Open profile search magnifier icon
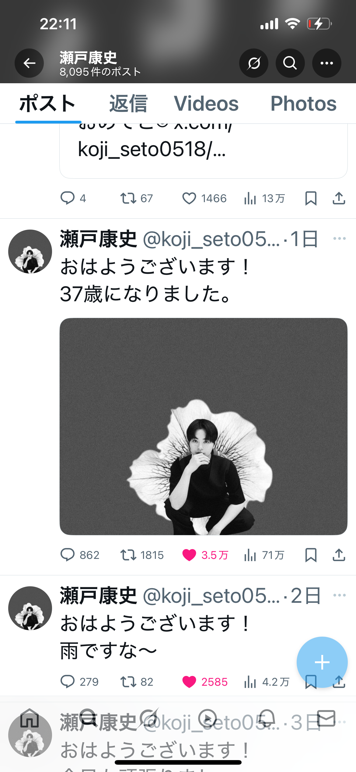The height and width of the screenshot is (772, 356). point(290,63)
